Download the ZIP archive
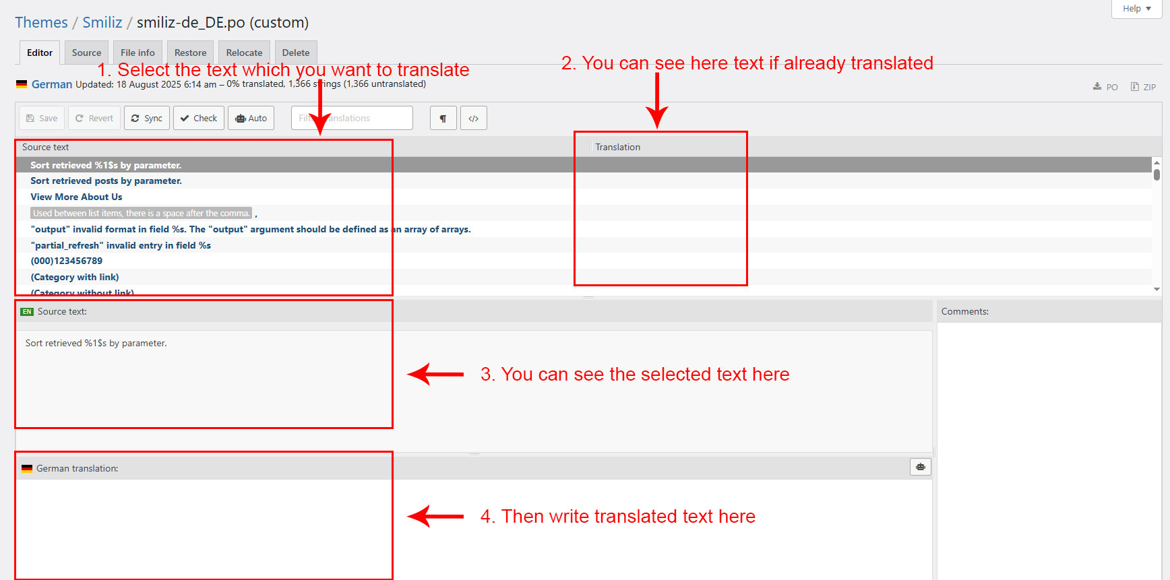 1143,87
